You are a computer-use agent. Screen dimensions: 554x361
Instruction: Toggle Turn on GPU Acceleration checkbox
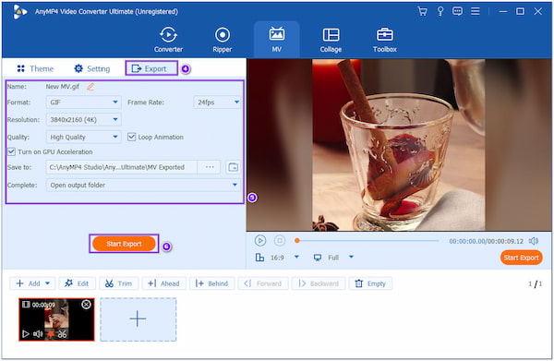coord(11,151)
